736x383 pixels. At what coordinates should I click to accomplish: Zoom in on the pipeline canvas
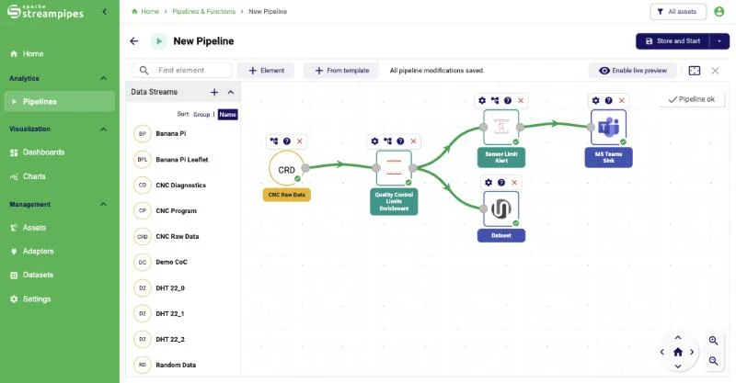pos(713,341)
